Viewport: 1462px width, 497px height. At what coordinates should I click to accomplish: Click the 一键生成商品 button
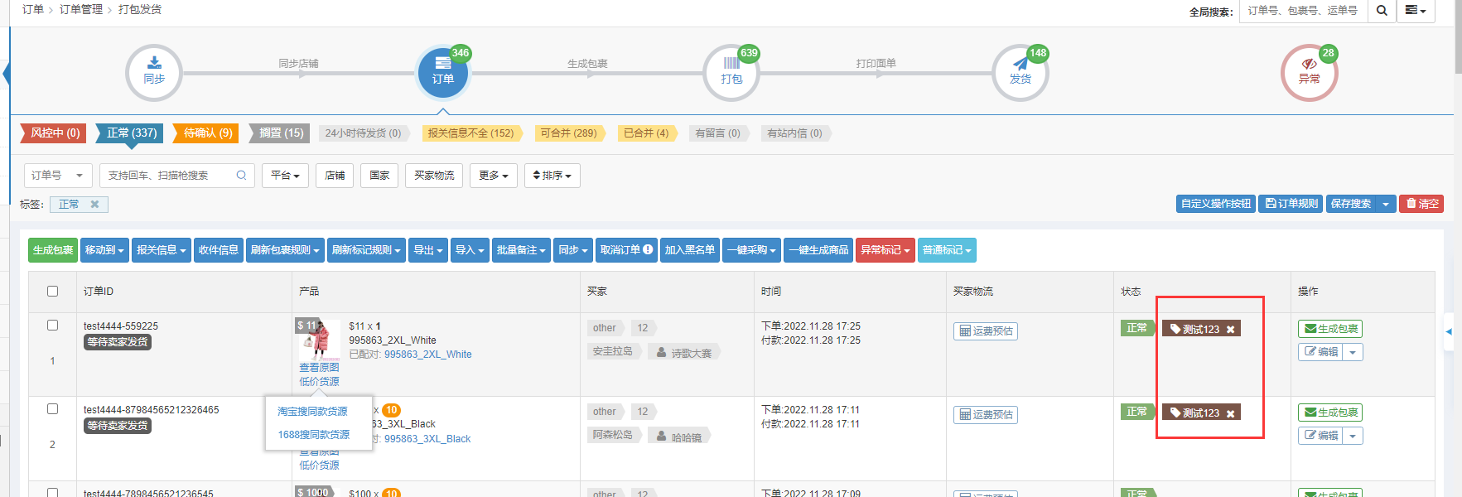click(x=818, y=250)
